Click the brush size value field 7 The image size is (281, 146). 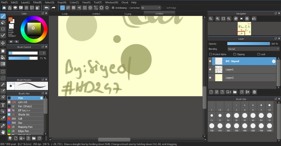tap(43, 53)
